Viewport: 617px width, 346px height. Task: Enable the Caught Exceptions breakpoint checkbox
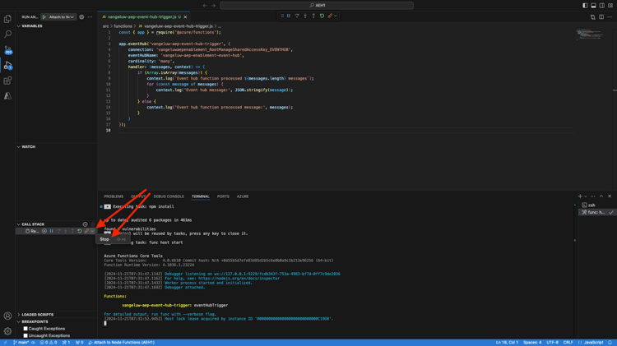tap(26, 329)
